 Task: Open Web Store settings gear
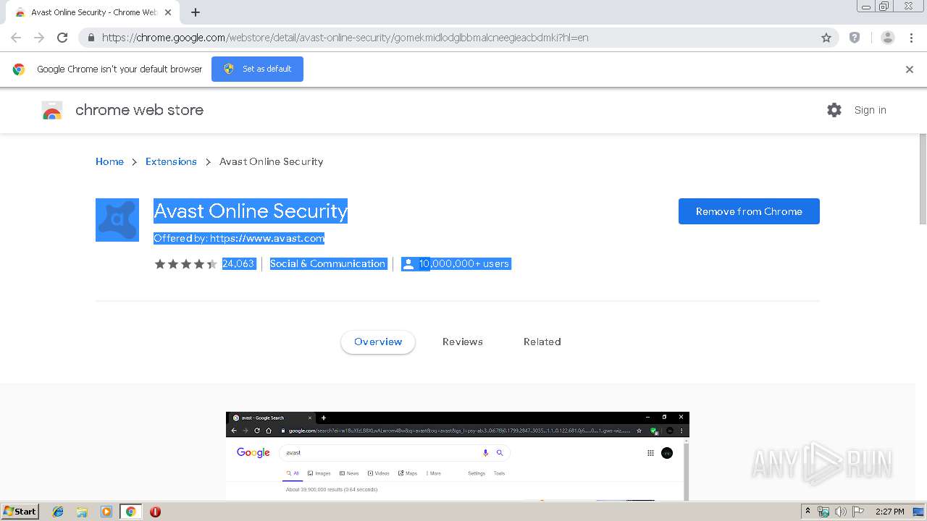(834, 110)
